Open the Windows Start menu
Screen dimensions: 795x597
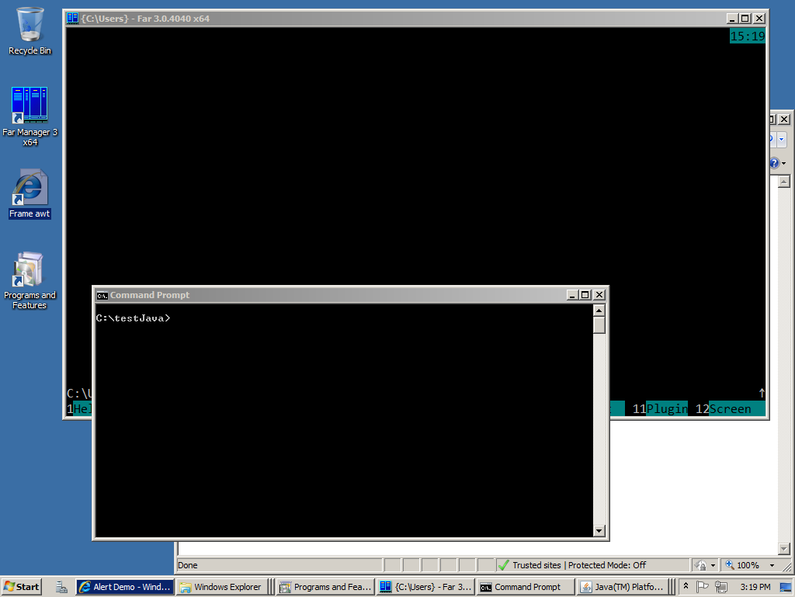point(21,586)
